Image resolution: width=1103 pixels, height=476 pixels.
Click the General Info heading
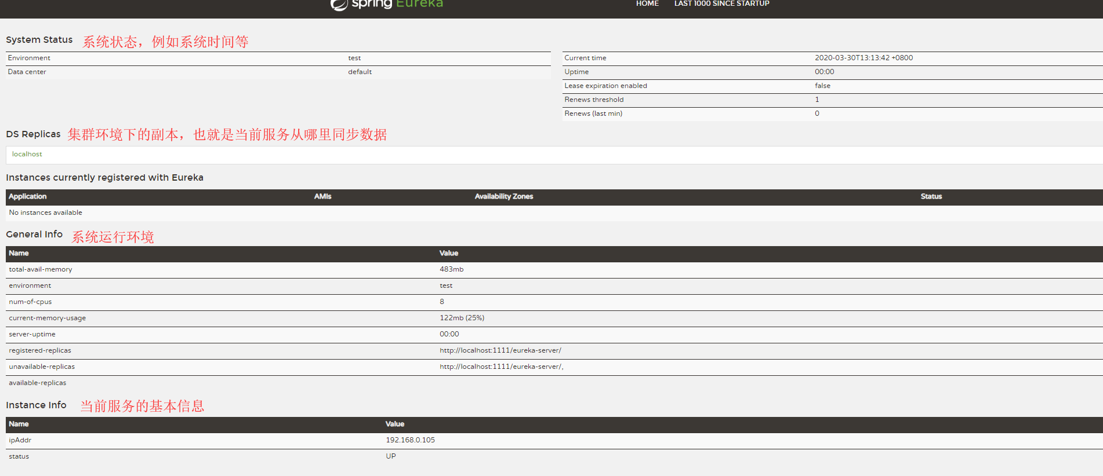[x=34, y=234]
